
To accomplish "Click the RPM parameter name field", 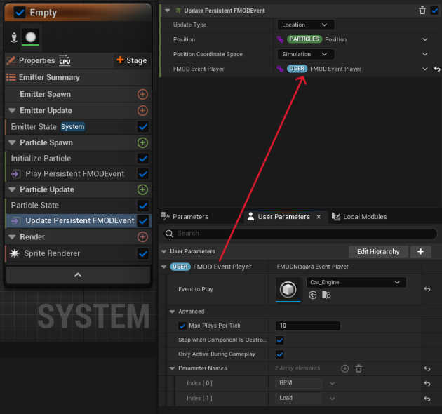I will point(298,383).
